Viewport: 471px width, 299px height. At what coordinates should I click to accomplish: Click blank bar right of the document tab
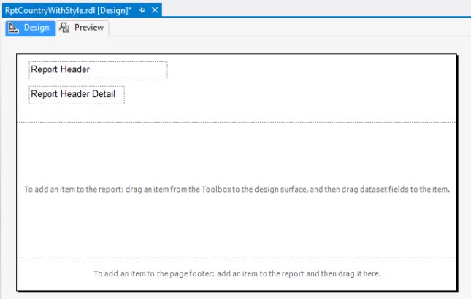(314, 10)
